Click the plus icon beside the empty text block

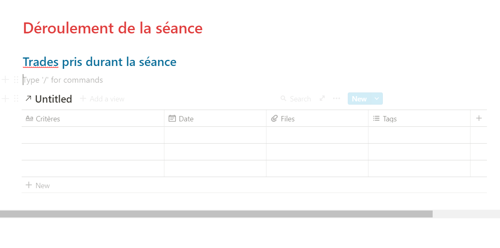(x=5, y=79)
